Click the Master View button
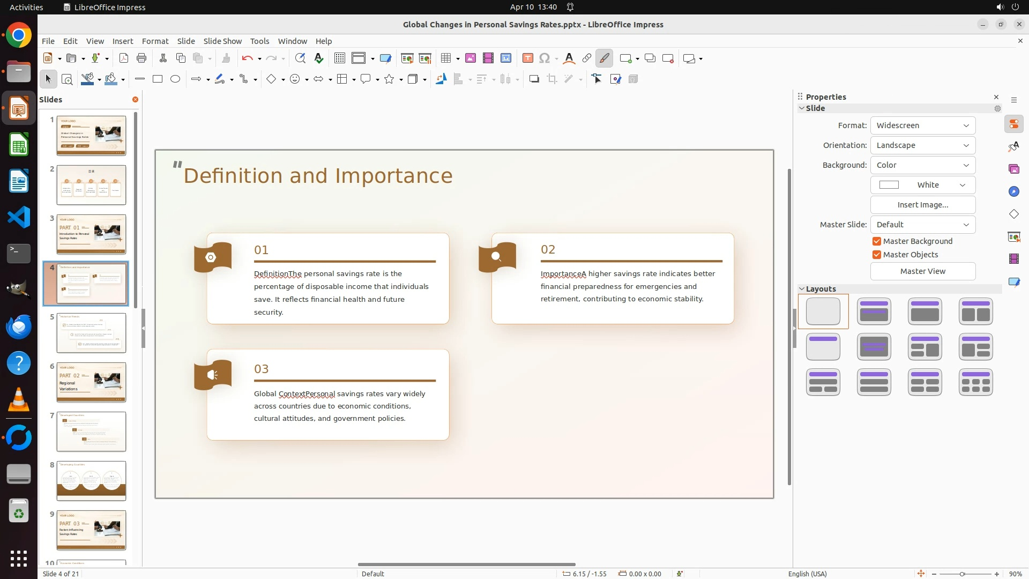This screenshot has width=1029, height=579. [922, 271]
